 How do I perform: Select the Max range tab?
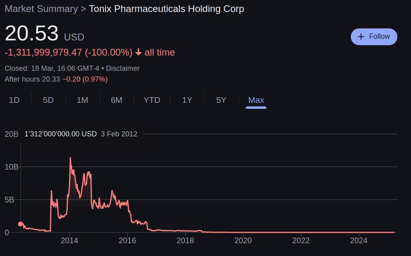256,100
